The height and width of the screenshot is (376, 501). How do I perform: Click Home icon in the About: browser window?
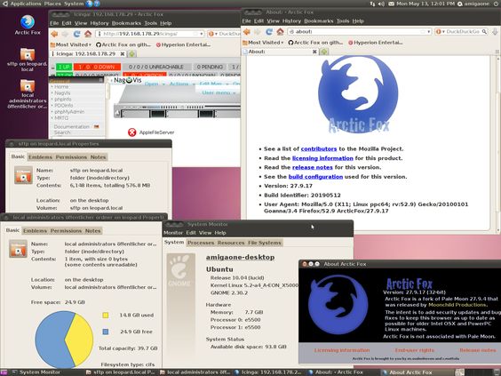tap(280, 32)
